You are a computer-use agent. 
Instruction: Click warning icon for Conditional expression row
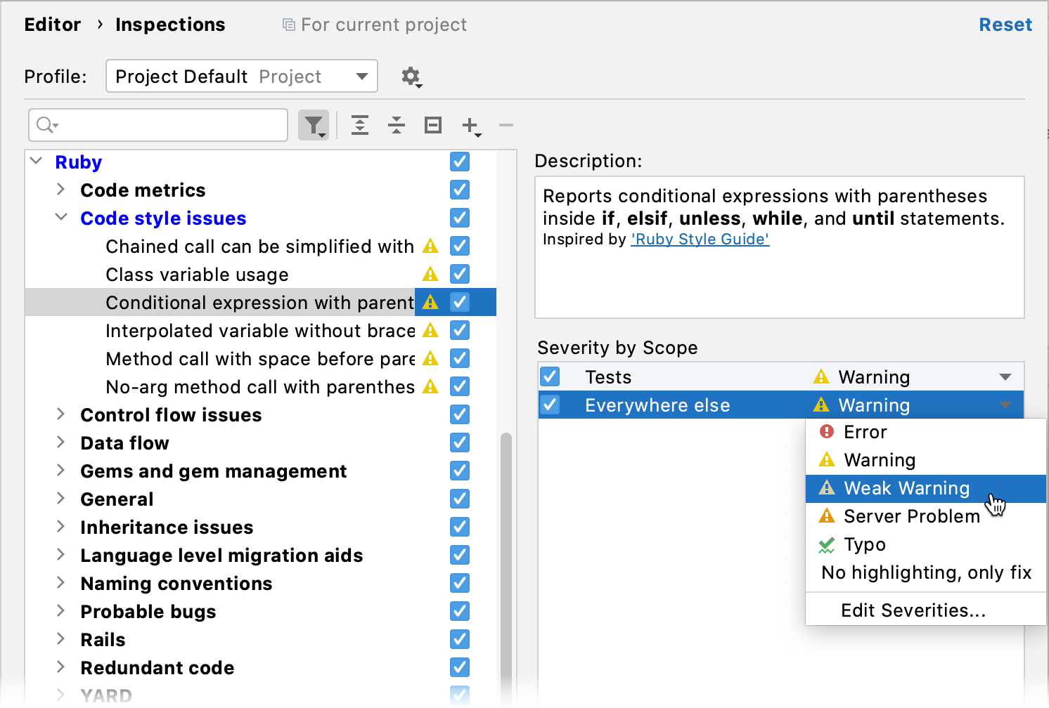point(430,303)
